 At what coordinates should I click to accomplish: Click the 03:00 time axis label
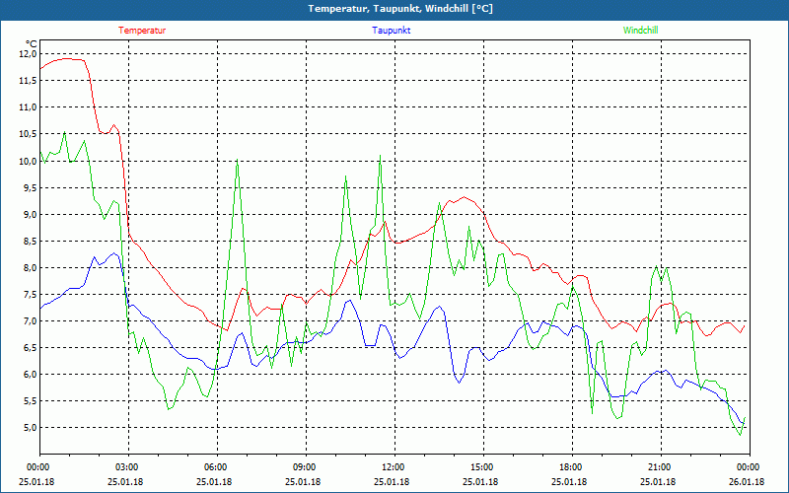click(x=126, y=467)
